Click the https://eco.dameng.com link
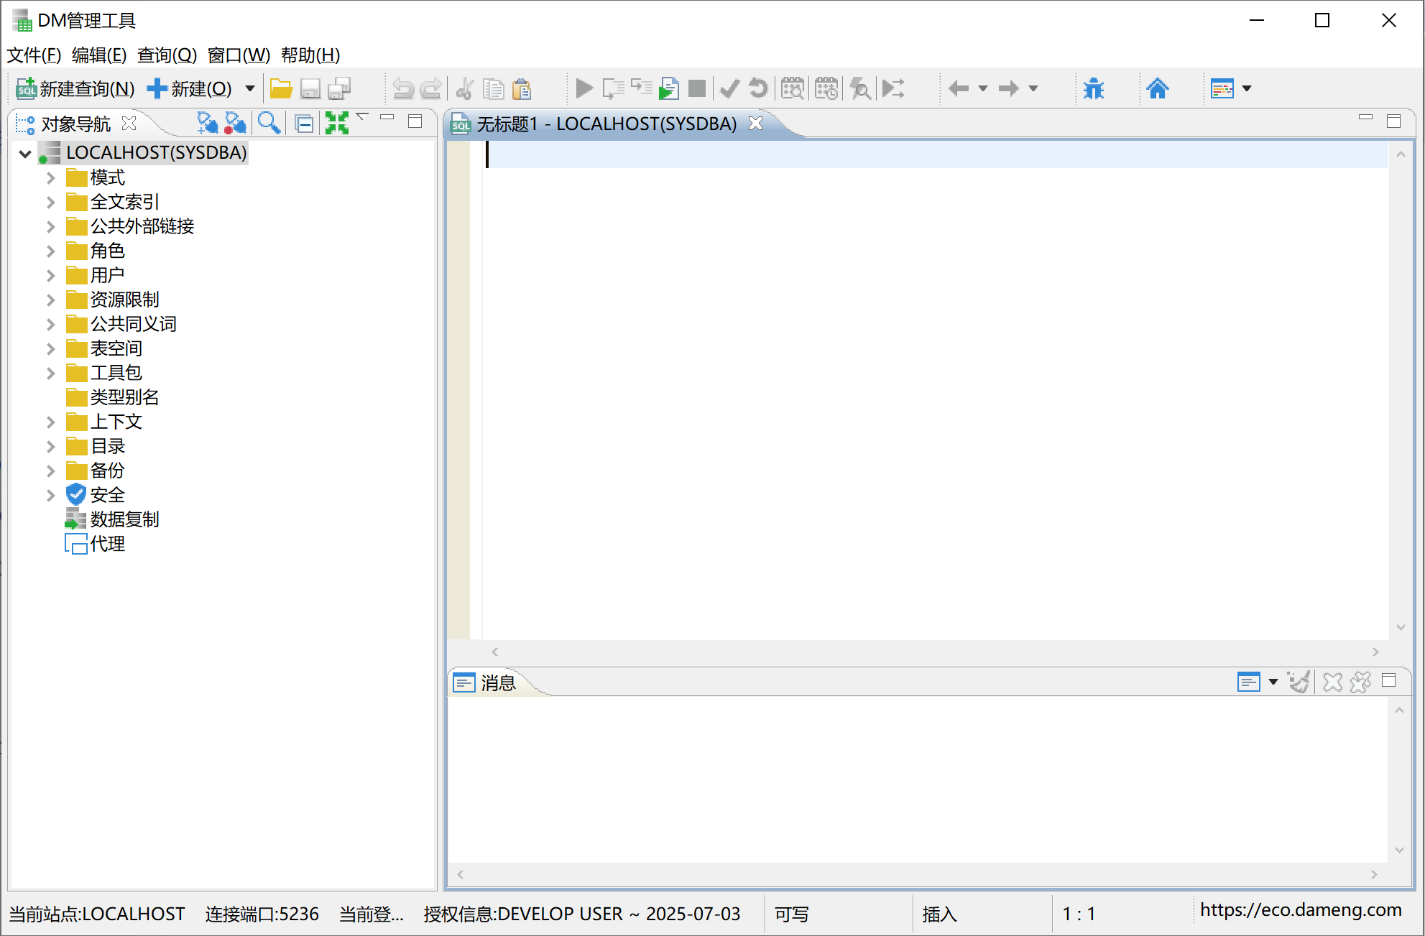 coord(1300,910)
